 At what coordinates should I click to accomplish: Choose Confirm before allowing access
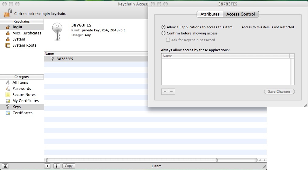pos(164,33)
